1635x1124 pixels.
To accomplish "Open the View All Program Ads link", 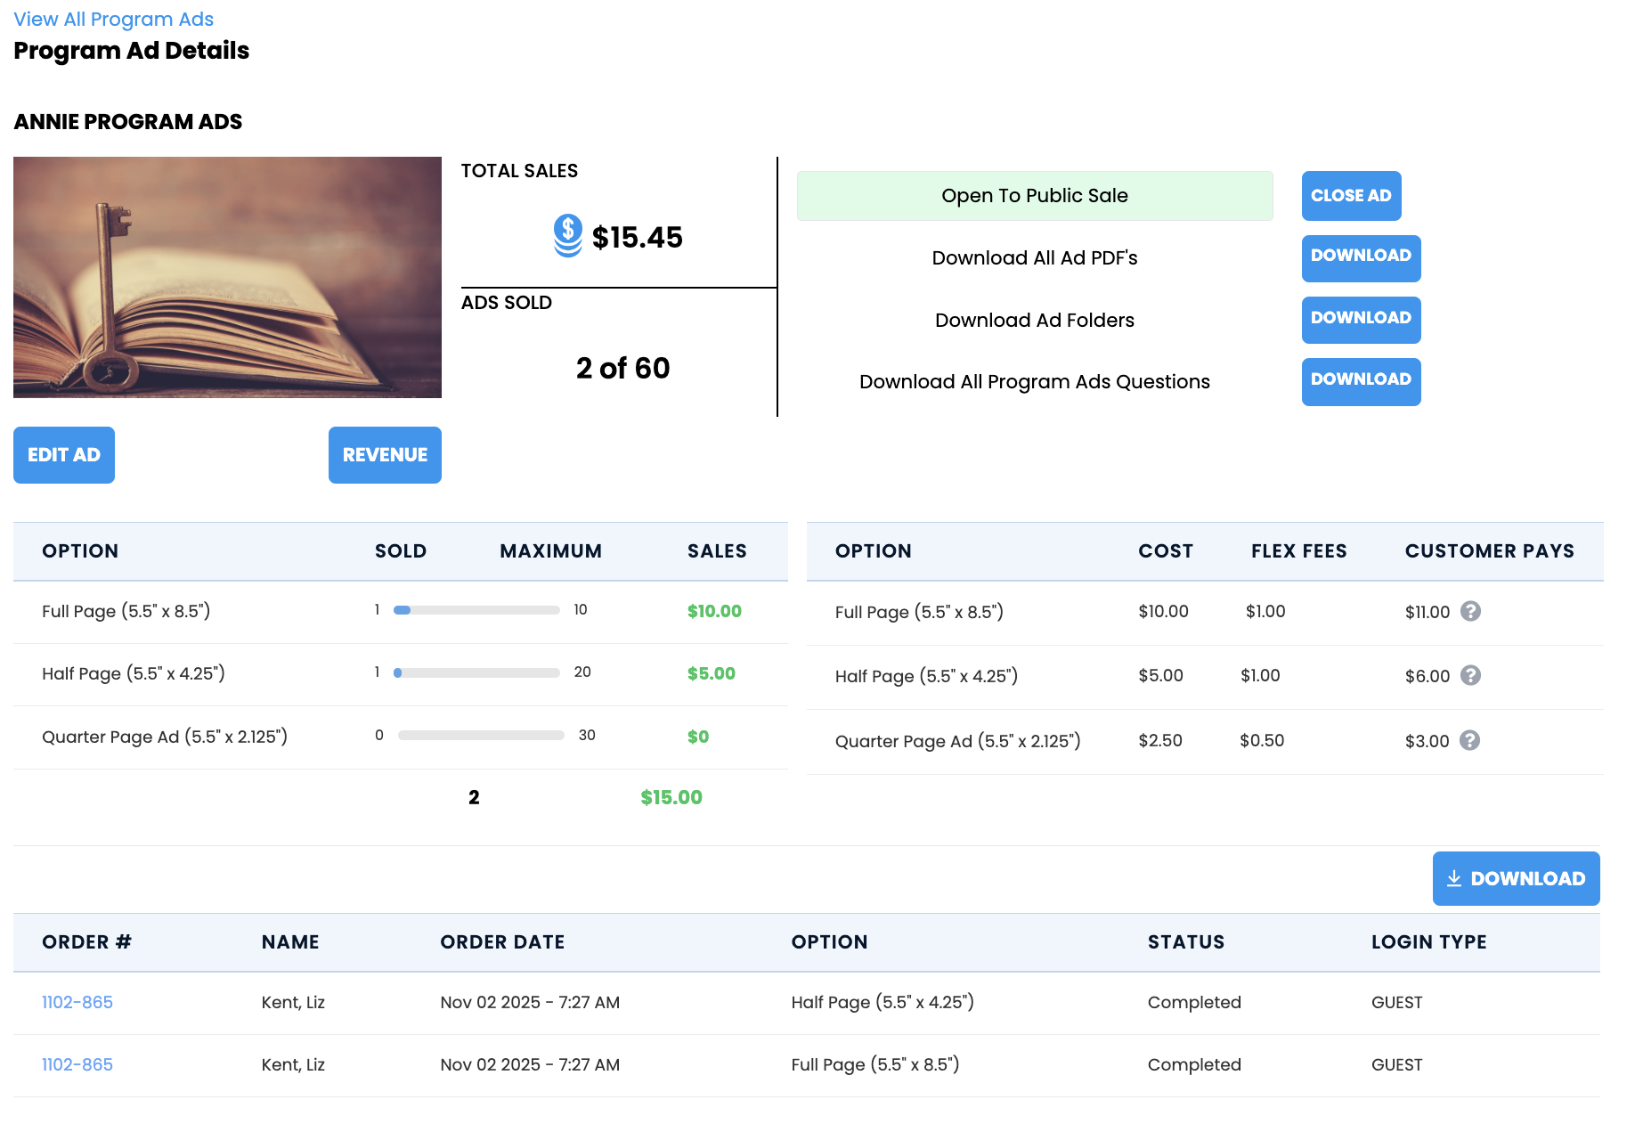I will pos(113,19).
